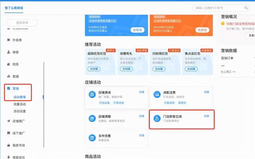Click the 开店必备 tag on 店铺满减
This screenshot has height=159, width=255.
(104, 103)
